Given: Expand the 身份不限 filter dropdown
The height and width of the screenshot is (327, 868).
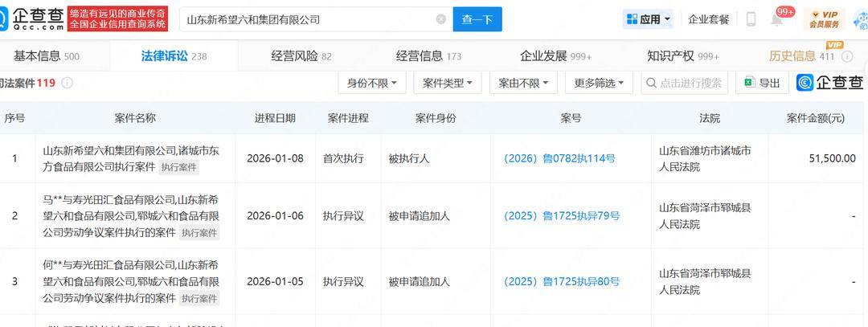Looking at the screenshot, I should [372, 83].
